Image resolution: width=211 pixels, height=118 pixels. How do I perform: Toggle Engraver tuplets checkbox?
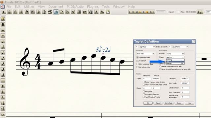[x=137, y=58]
